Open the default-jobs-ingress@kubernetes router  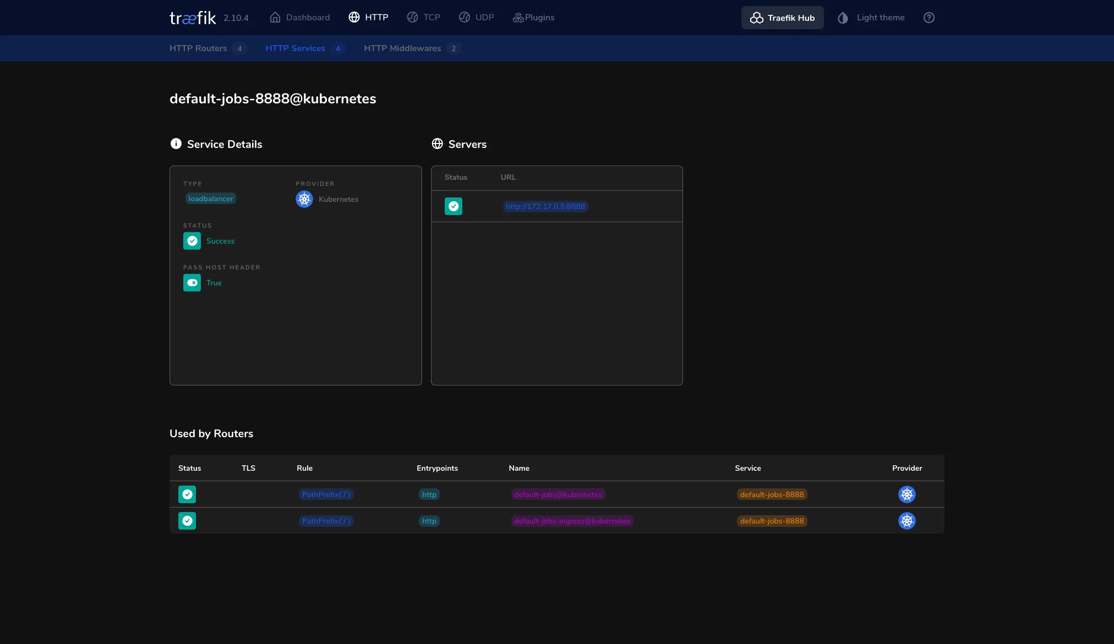pos(572,521)
